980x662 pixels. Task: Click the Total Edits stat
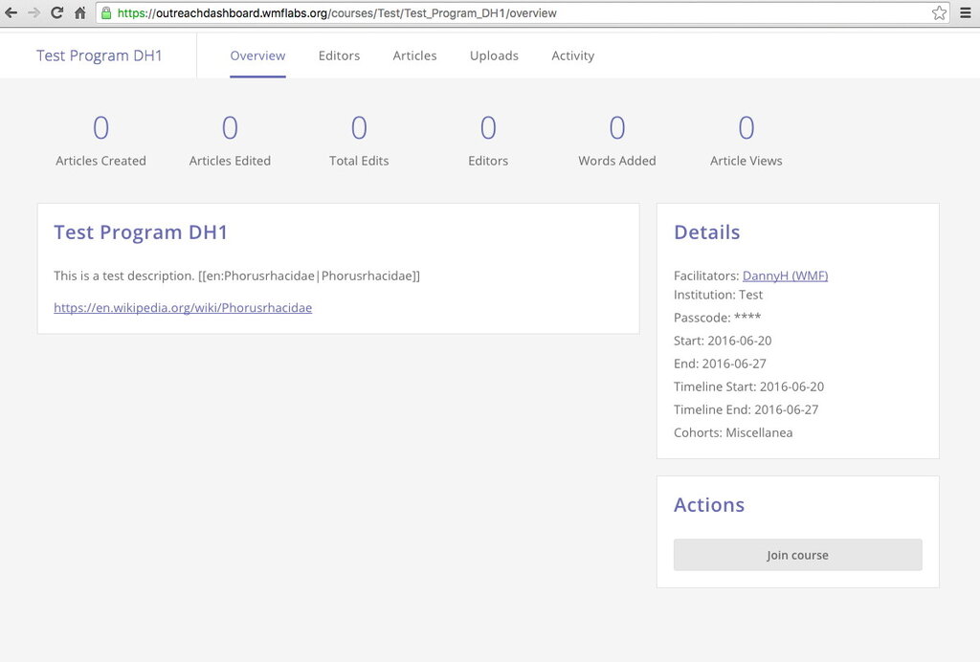coord(359,142)
